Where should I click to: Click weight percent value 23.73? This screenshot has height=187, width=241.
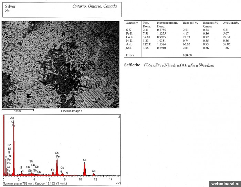(x=187, y=37)
